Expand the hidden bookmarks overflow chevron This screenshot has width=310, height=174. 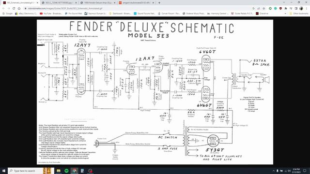click(x=285, y=14)
